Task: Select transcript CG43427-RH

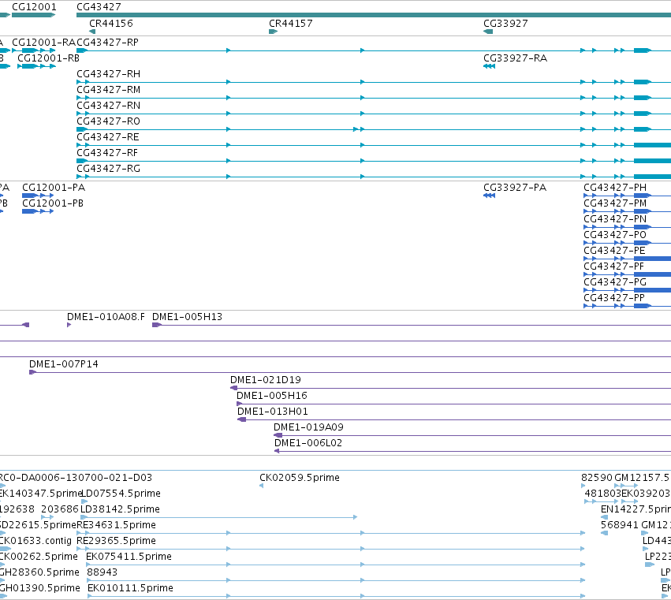Action: pyautogui.click(x=108, y=73)
